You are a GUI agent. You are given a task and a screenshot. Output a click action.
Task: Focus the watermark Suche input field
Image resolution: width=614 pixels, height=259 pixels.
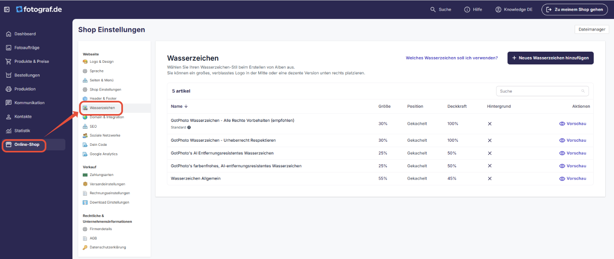pyautogui.click(x=542, y=91)
